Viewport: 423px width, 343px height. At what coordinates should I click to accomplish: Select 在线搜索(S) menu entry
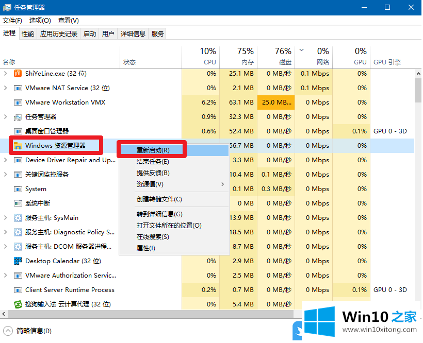click(174, 237)
